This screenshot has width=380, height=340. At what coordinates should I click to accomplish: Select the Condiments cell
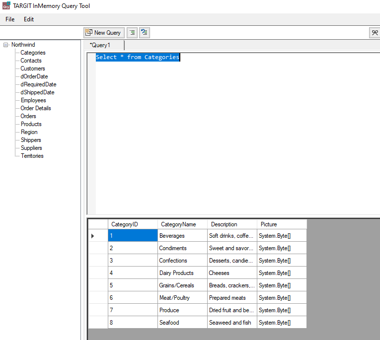point(182,248)
